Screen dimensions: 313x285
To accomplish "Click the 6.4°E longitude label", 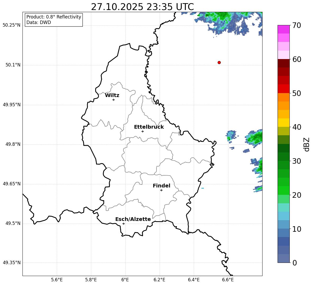I will click(194, 280).
